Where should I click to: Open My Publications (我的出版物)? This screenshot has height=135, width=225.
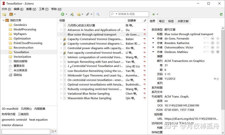click(20, 61)
